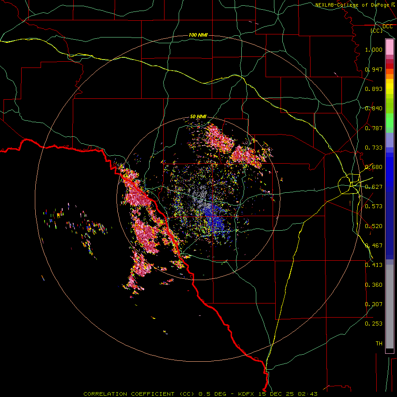Image resolution: width=397 pixels, height=397 pixels.
Task: Click the DCC product code label
Action: coord(387,26)
